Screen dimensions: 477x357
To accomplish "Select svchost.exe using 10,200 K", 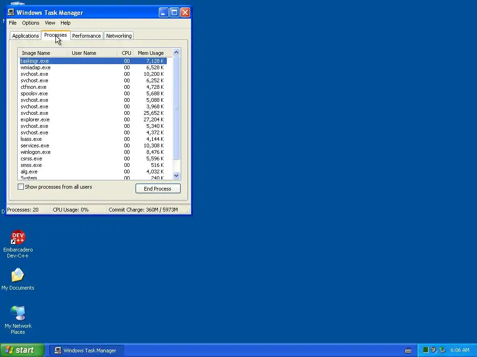I will tap(93, 74).
